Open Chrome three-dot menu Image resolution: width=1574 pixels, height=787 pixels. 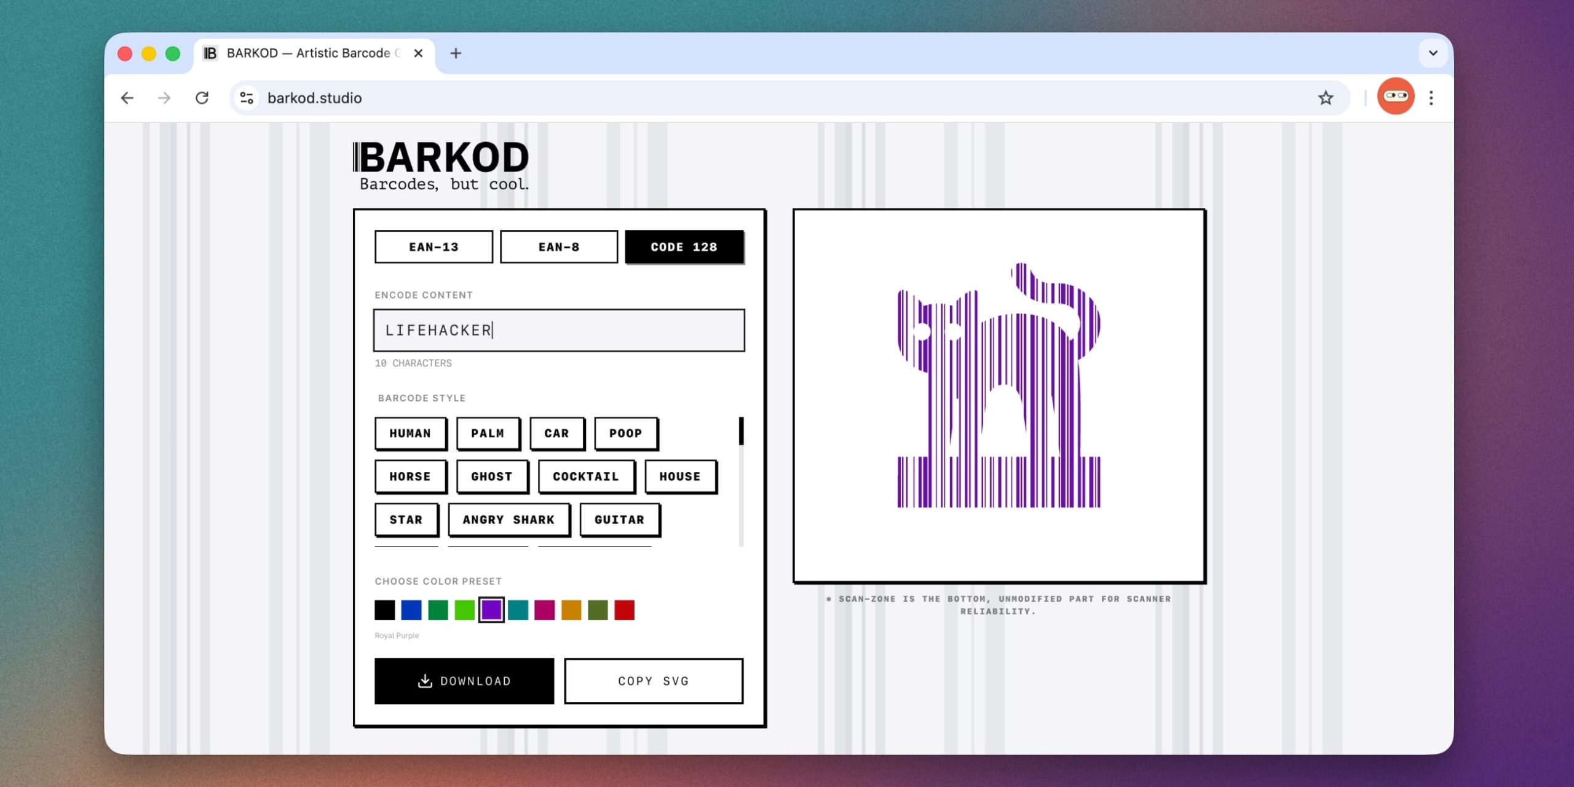pyautogui.click(x=1431, y=98)
